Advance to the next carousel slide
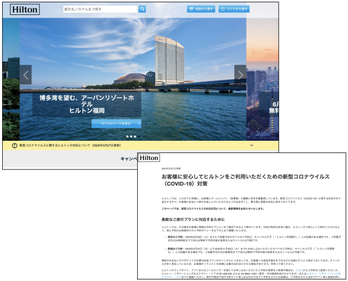This screenshot has height=281, width=348. click(x=240, y=75)
